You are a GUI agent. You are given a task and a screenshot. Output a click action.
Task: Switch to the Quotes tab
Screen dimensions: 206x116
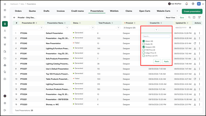point(32,11)
